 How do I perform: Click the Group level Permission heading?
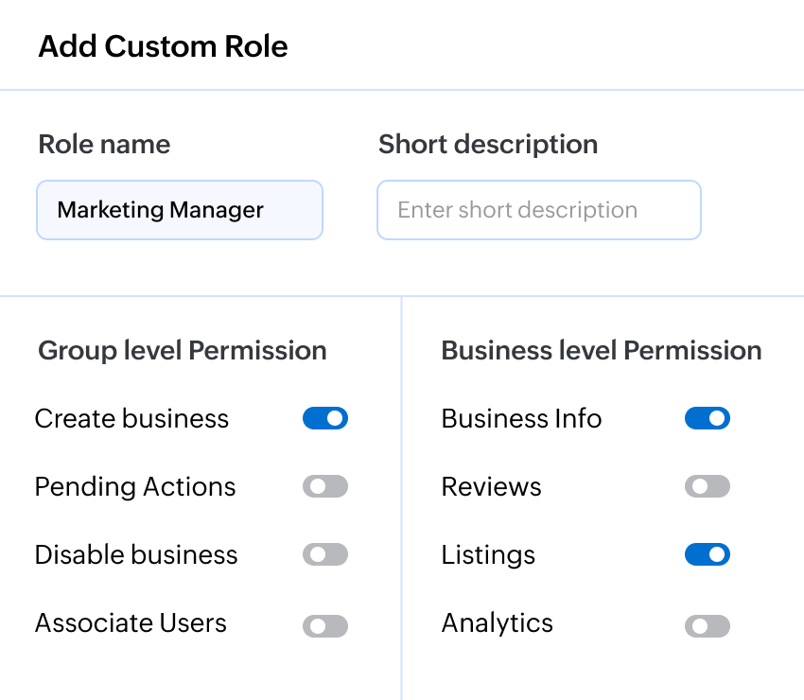coord(183,350)
